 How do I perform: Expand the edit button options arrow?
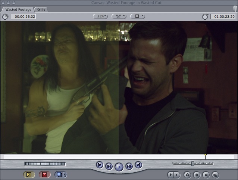[65, 175]
